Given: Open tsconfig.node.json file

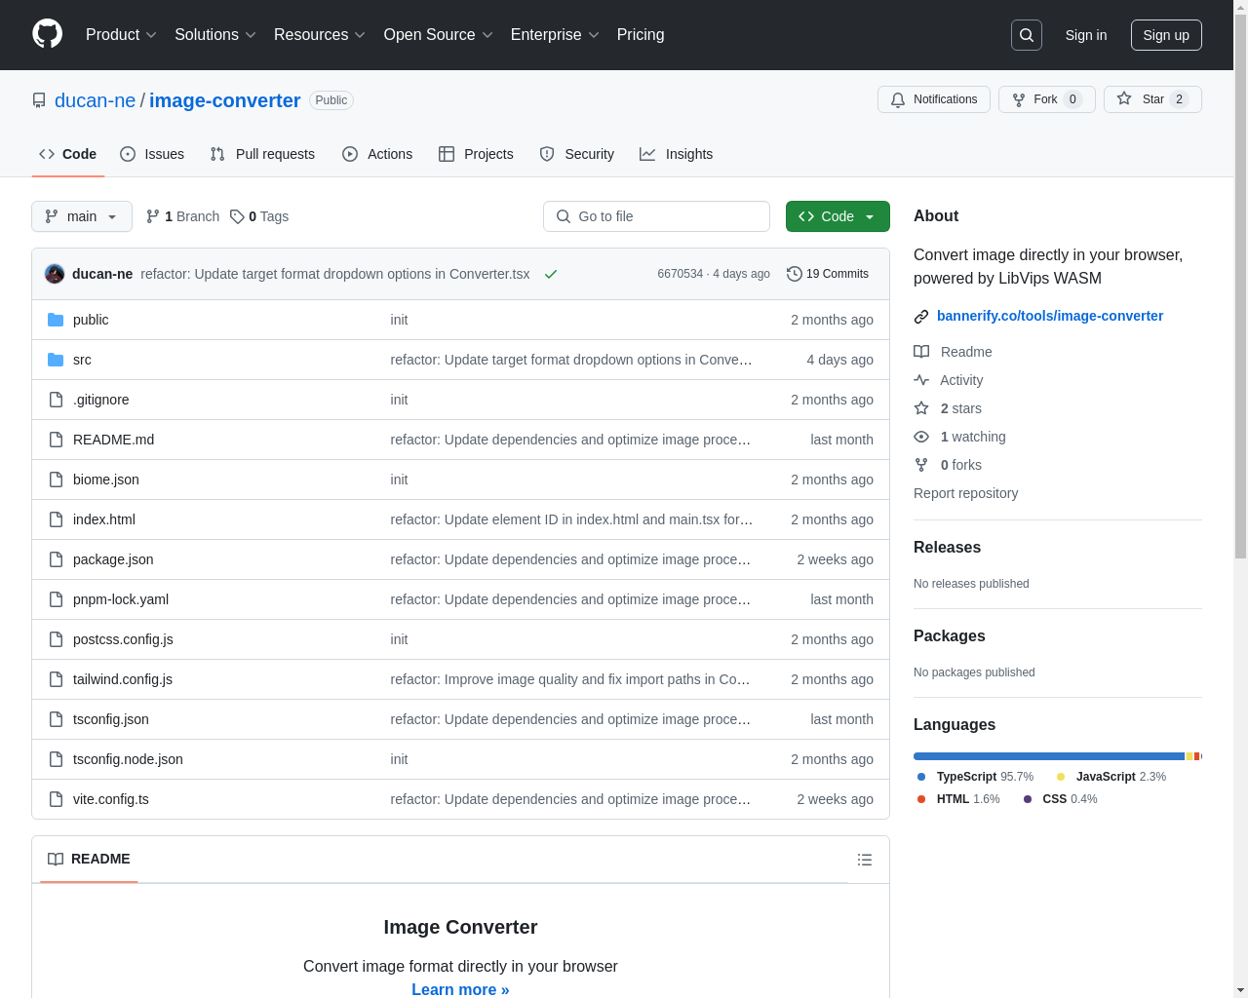Looking at the screenshot, I should 128,759.
